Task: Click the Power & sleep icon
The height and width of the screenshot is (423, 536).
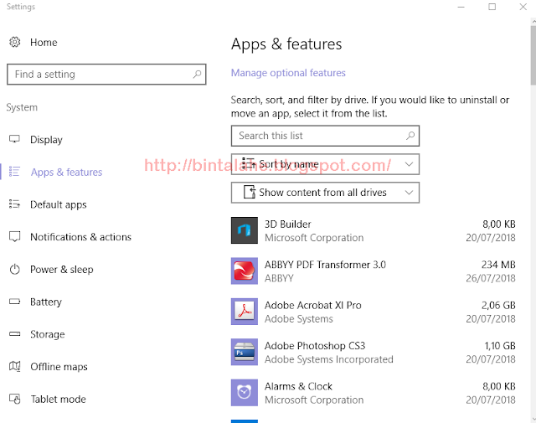Action: (x=15, y=269)
